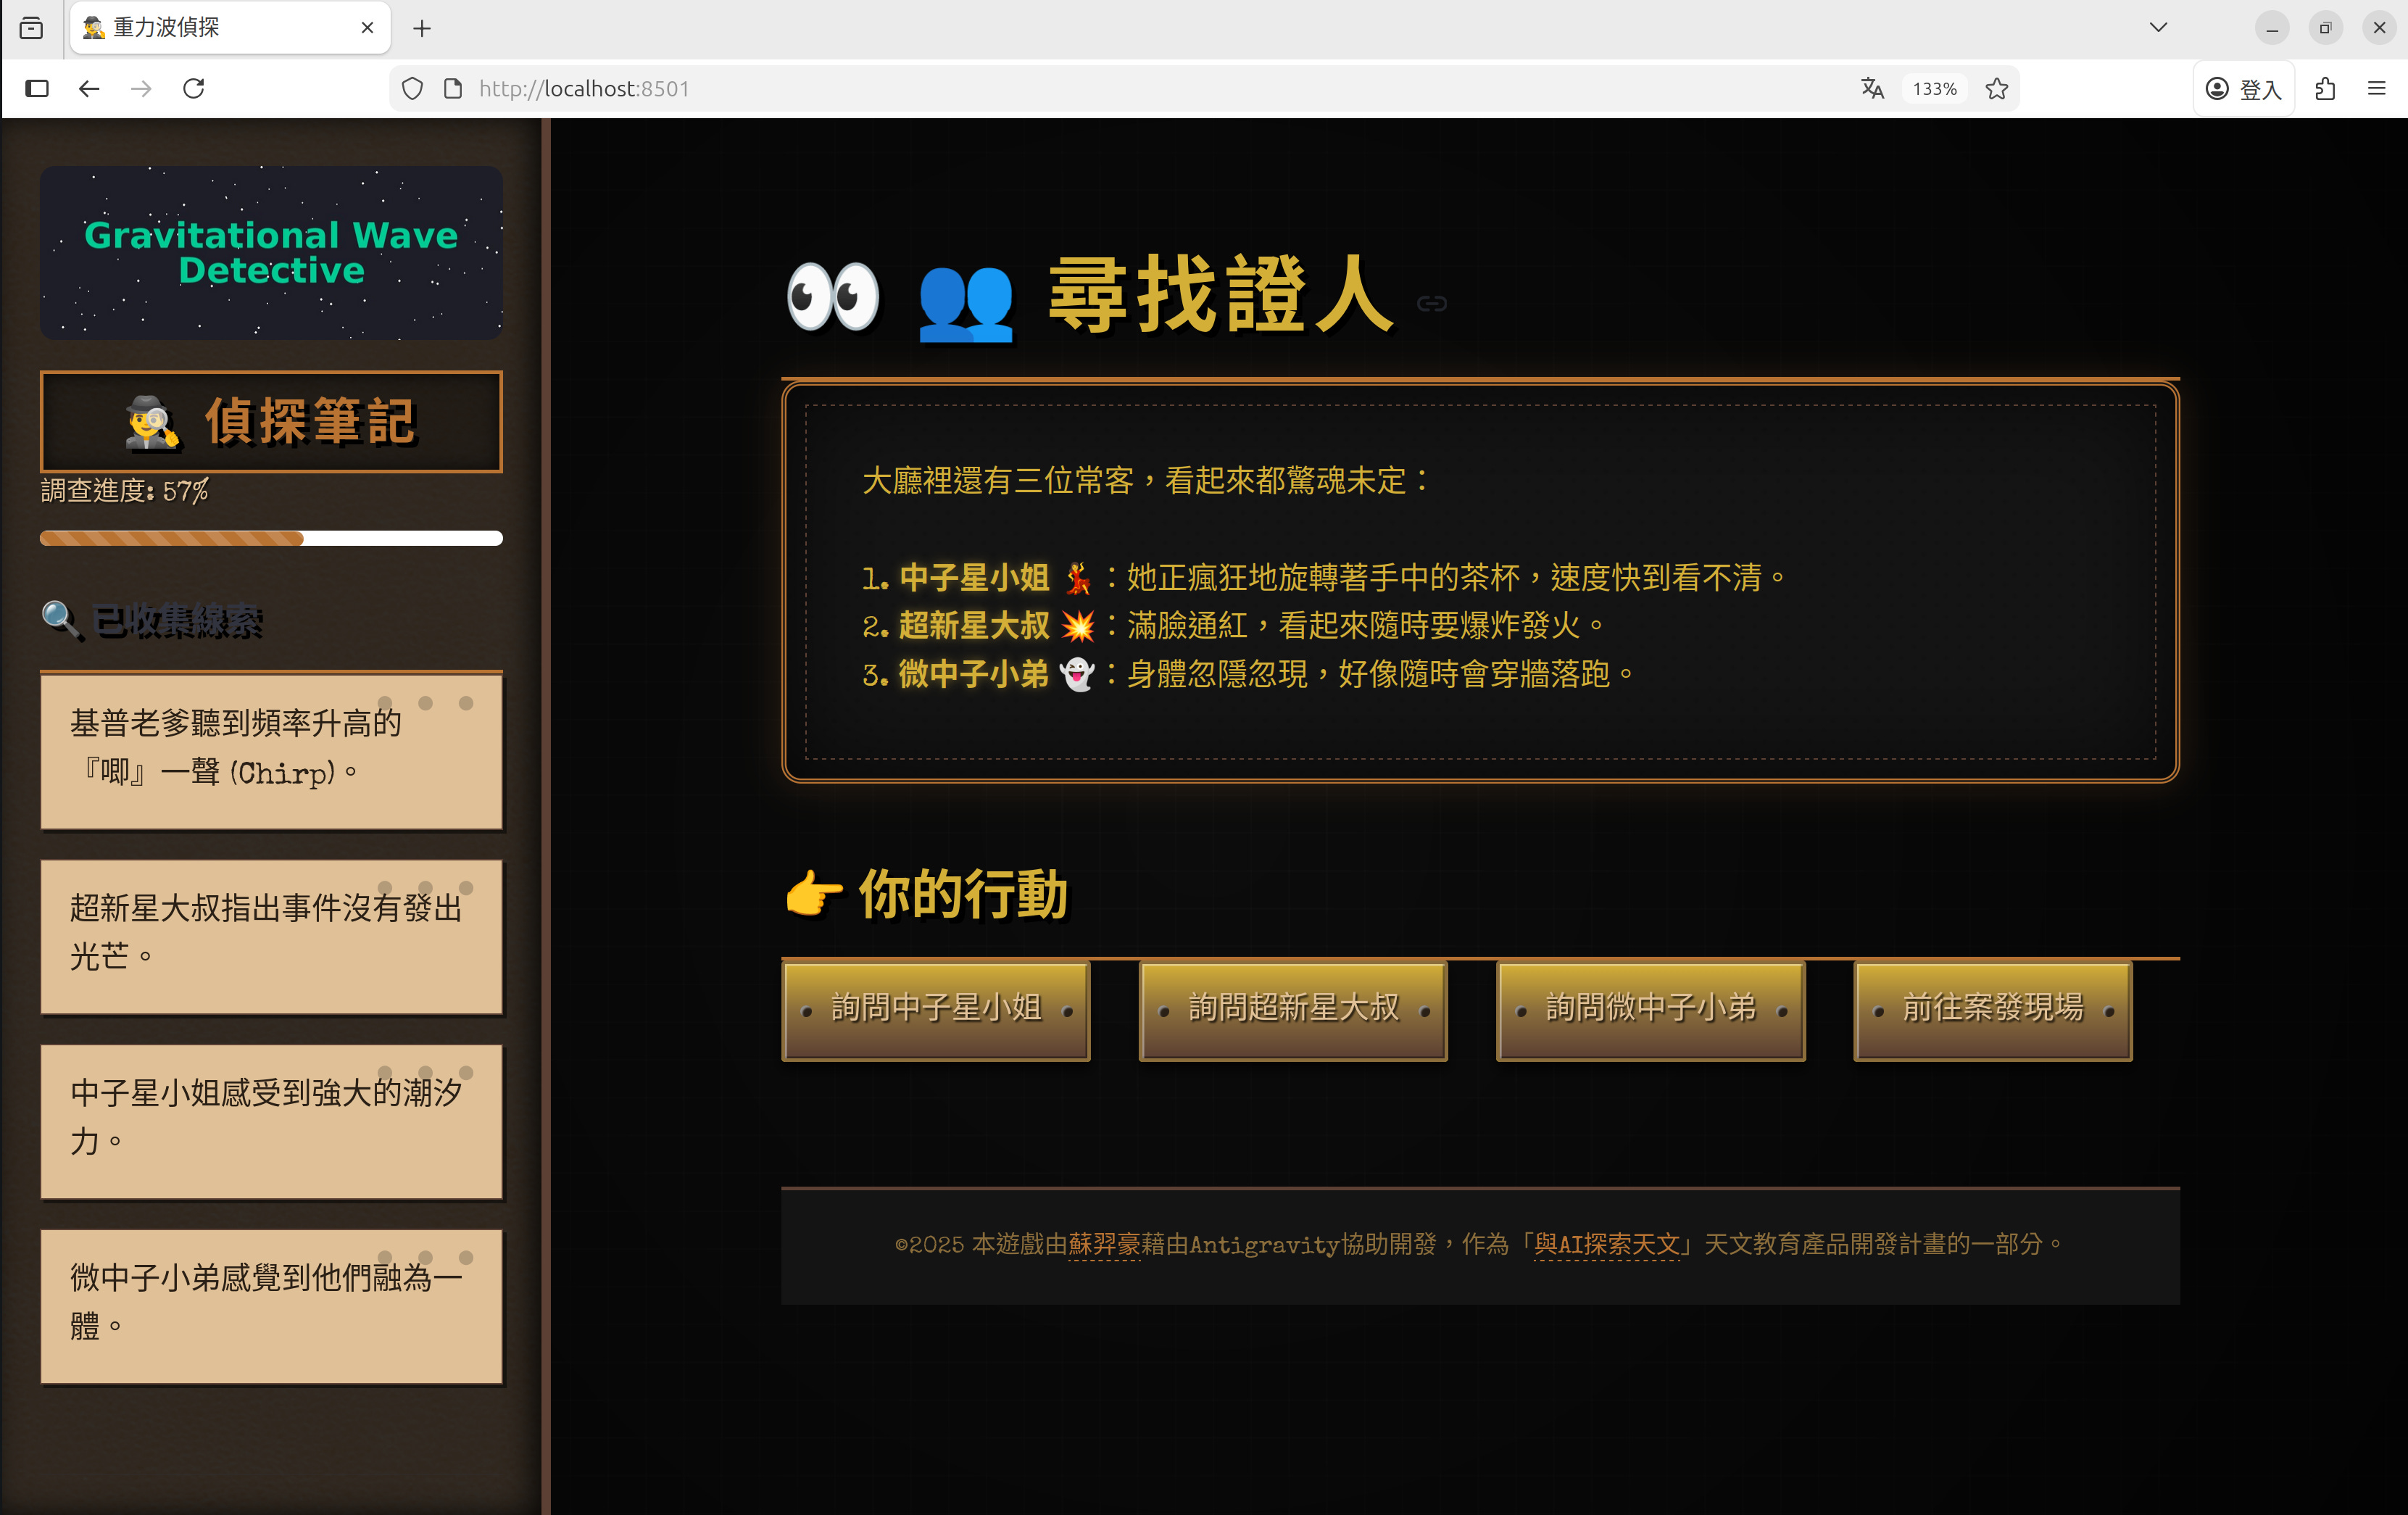The image size is (2408, 1515).
Task: Open the browser translate page icon
Action: tap(1872, 89)
